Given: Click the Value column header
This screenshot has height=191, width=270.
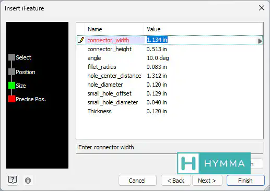Looking at the screenshot, I should [x=154, y=29].
